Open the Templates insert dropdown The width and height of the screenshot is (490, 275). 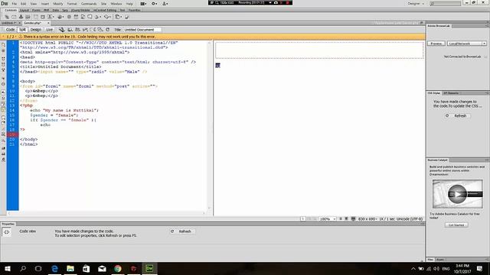click(x=119, y=17)
